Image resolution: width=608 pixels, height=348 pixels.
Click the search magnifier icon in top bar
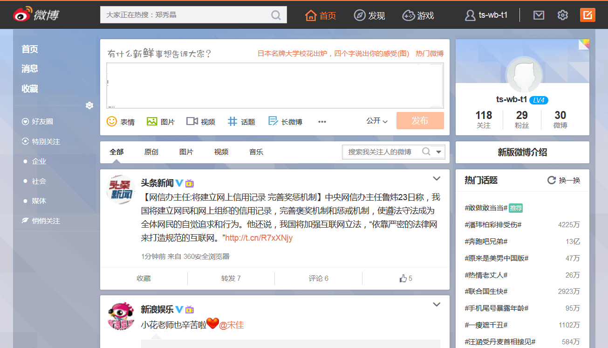[276, 15]
